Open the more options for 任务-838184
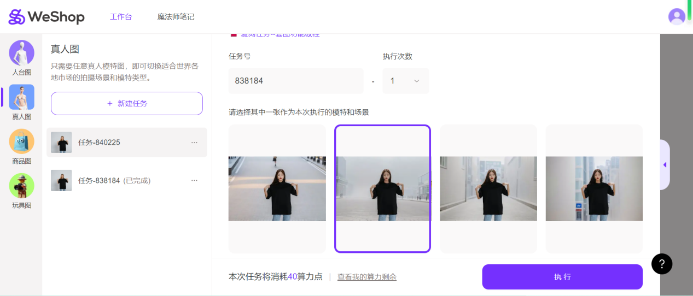693x296 pixels. (194, 180)
